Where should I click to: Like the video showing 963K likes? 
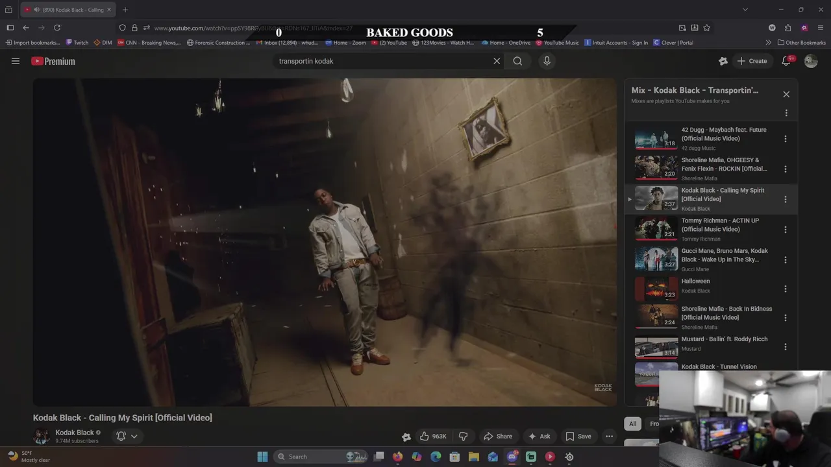pos(433,437)
